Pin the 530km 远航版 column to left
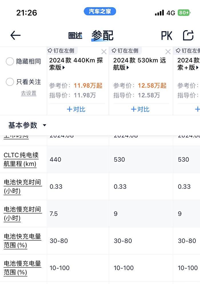The width and height of the screenshot is (200, 284). 125,51
